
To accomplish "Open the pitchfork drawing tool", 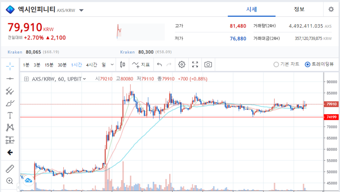I will coord(10,91).
